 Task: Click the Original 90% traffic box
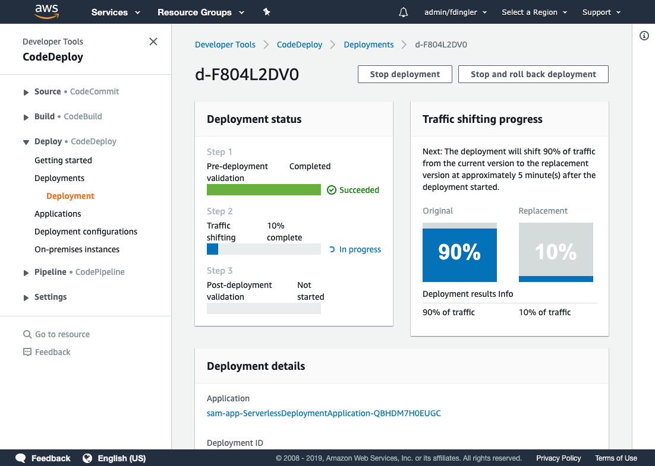459,252
